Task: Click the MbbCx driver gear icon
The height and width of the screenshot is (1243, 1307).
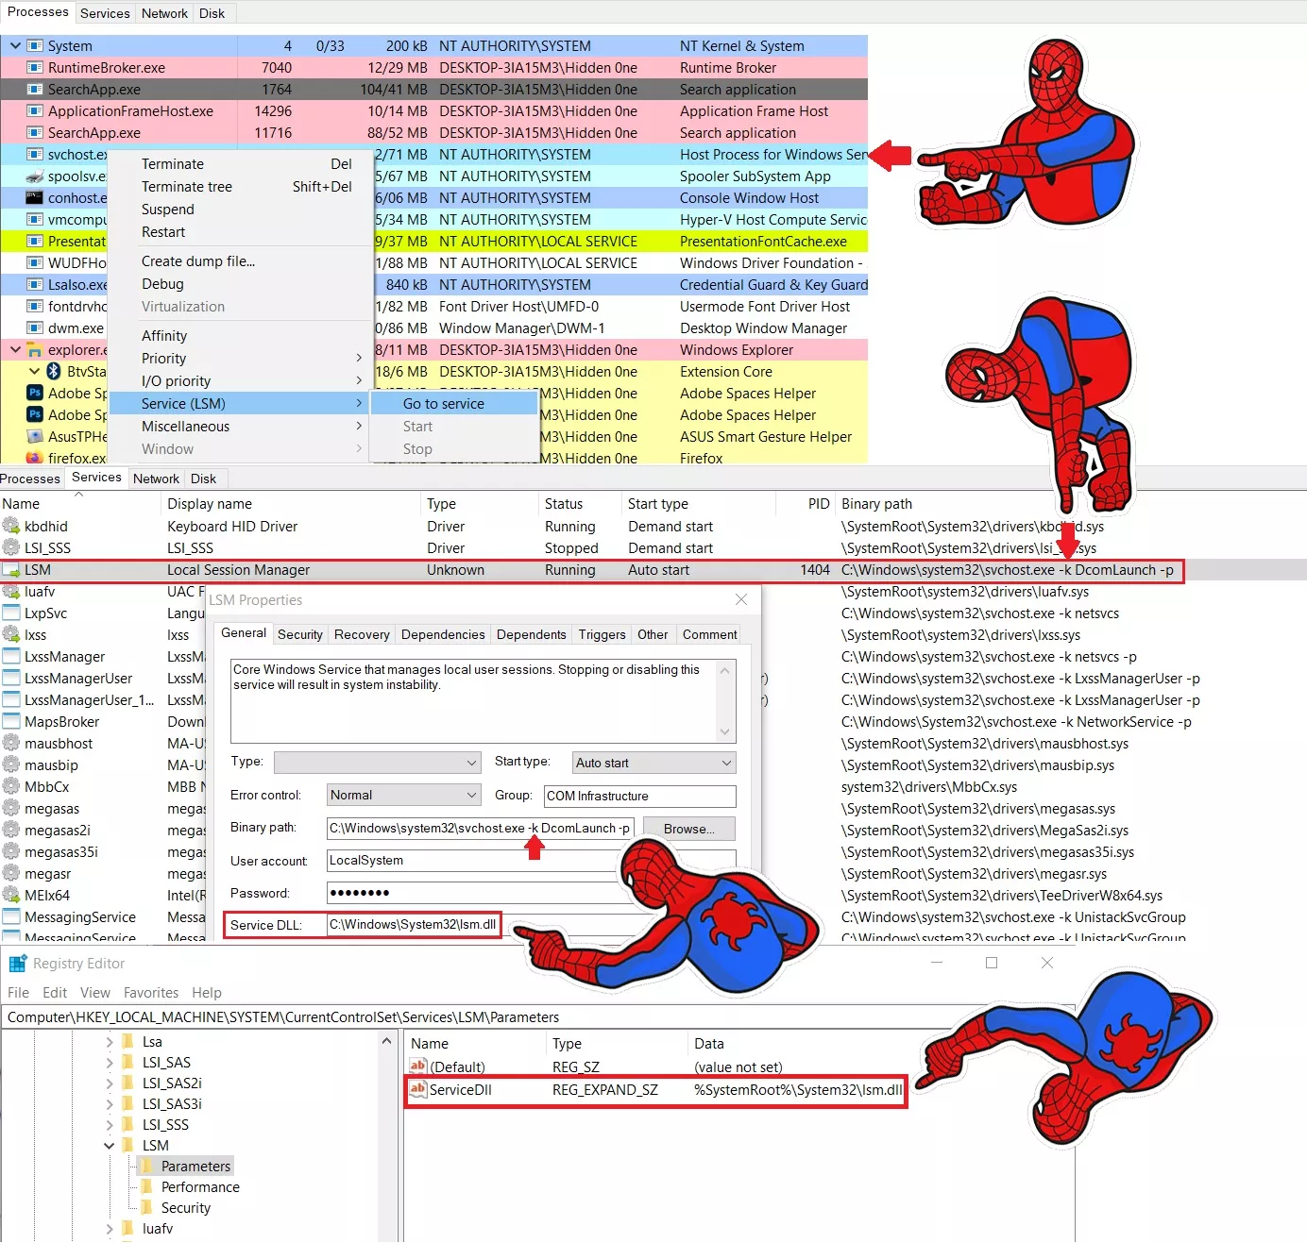Action: pos(11,786)
